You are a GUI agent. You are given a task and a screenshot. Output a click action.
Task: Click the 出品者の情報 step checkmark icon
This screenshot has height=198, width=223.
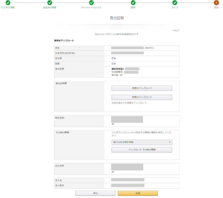50,3
